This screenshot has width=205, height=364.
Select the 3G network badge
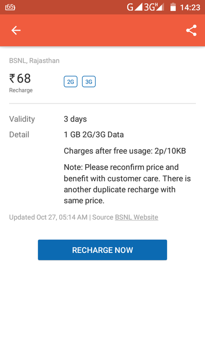[89, 81]
